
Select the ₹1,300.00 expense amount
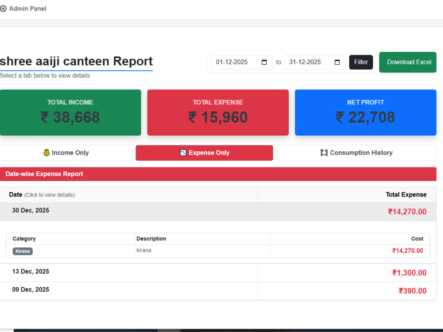point(409,273)
